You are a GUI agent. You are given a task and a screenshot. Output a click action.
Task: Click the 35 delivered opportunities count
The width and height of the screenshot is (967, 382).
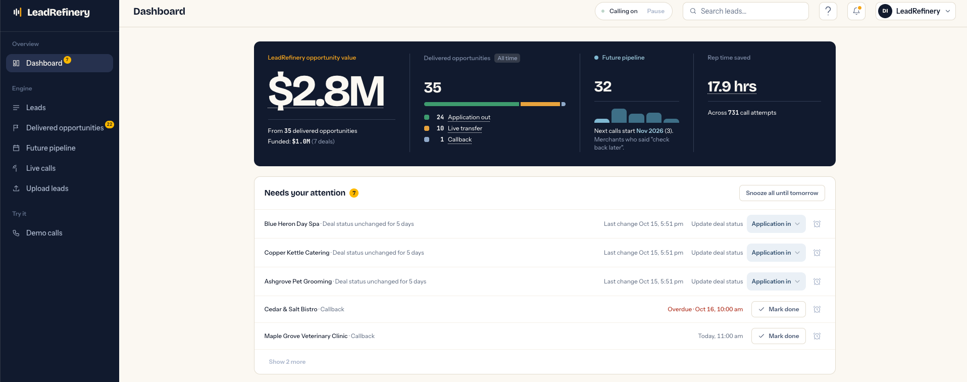coord(433,87)
